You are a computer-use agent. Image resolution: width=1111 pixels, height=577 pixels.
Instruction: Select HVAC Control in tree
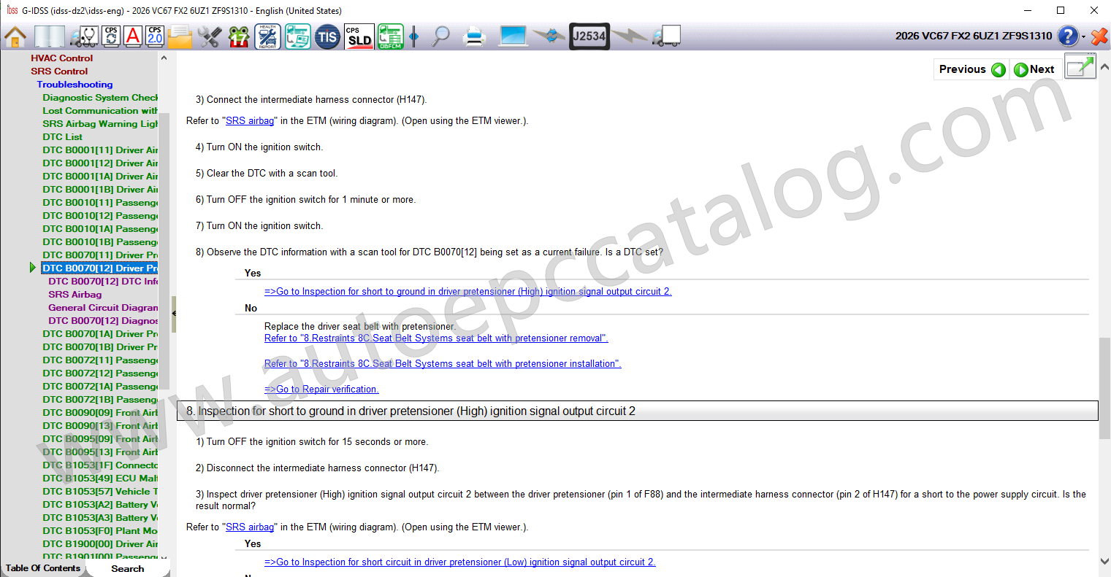[x=62, y=58]
